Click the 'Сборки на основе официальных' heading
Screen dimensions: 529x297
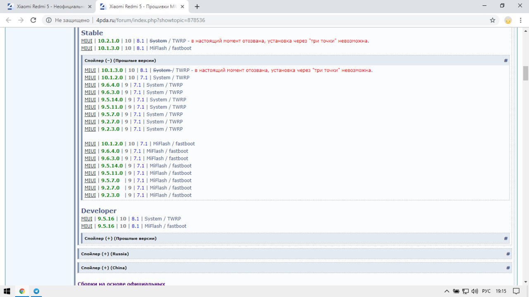[122, 284]
